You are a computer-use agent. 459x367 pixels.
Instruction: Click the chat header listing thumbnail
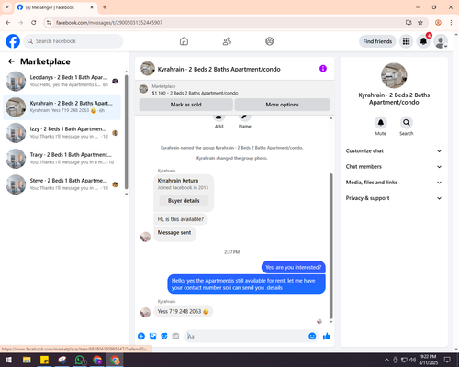(x=148, y=69)
